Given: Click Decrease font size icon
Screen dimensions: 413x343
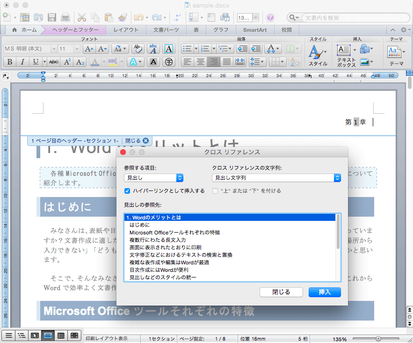Looking at the screenshot, I should point(102,49).
